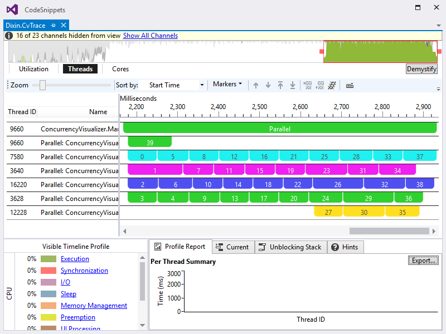Open the Execution report link
The image size is (446, 334).
click(x=75, y=259)
